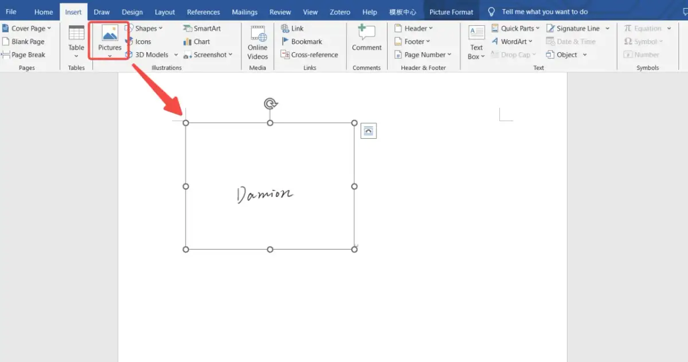Image resolution: width=688 pixels, height=362 pixels.
Task: Switch to the Picture Format tab
Action: [x=451, y=12]
